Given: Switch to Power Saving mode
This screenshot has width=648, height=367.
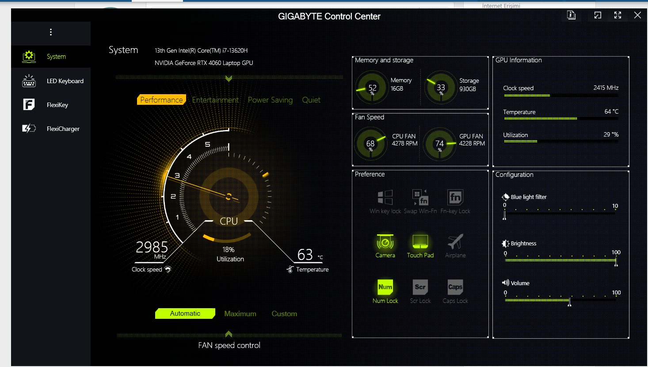Looking at the screenshot, I should [270, 100].
